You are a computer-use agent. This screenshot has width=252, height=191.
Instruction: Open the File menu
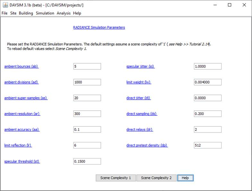coord(4,13)
